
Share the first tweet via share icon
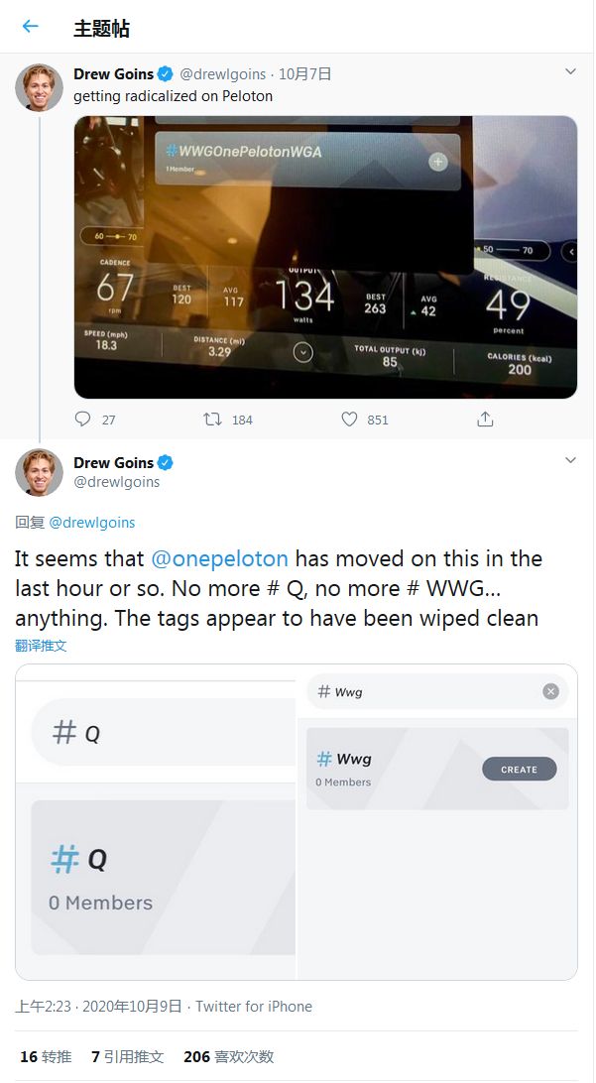[485, 420]
